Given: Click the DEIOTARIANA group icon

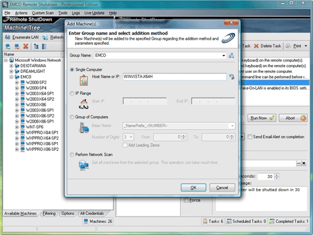Looking at the screenshot, I should pyautogui.click(x=17, y=66).
